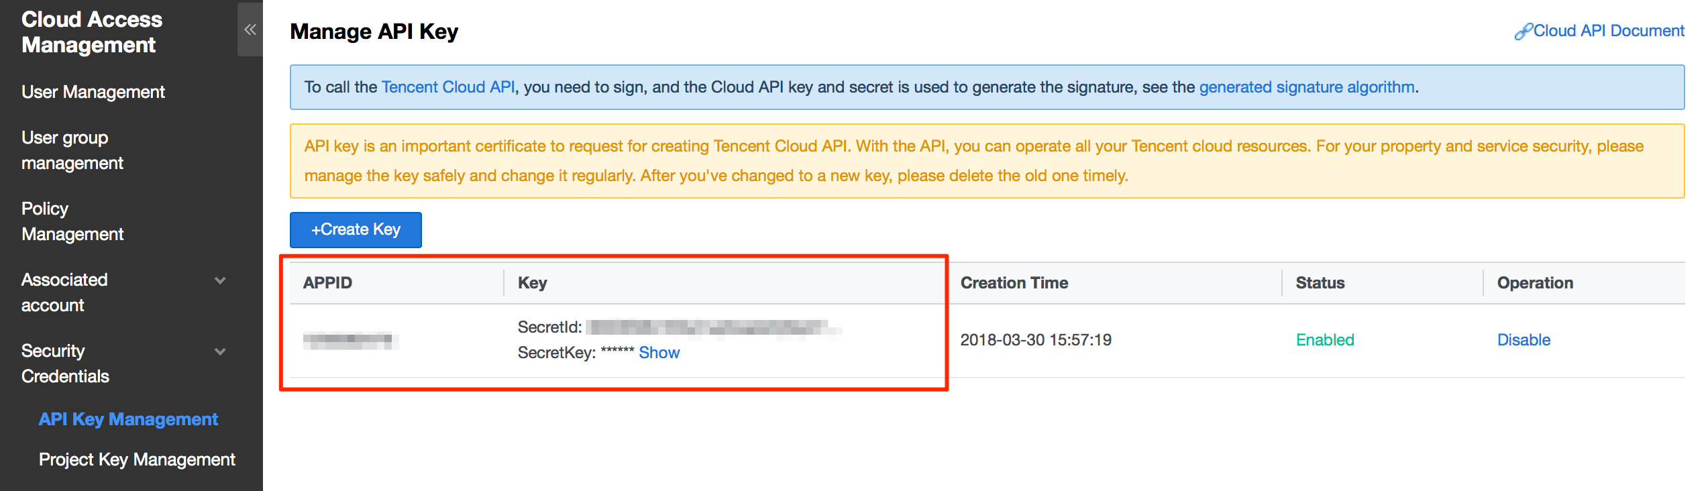
Task: Open Project Key Management submenu item
Action: click(x=137, y=459)
